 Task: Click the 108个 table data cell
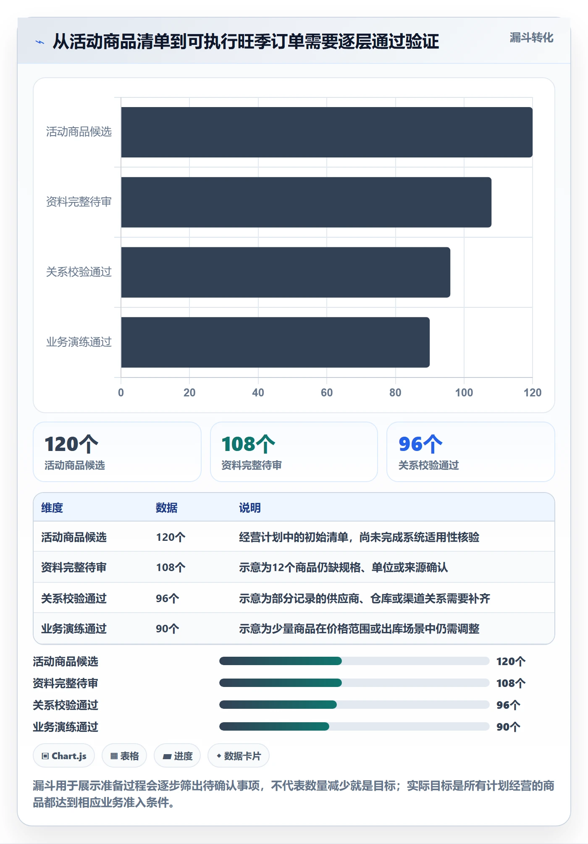[x=171, y=567]
